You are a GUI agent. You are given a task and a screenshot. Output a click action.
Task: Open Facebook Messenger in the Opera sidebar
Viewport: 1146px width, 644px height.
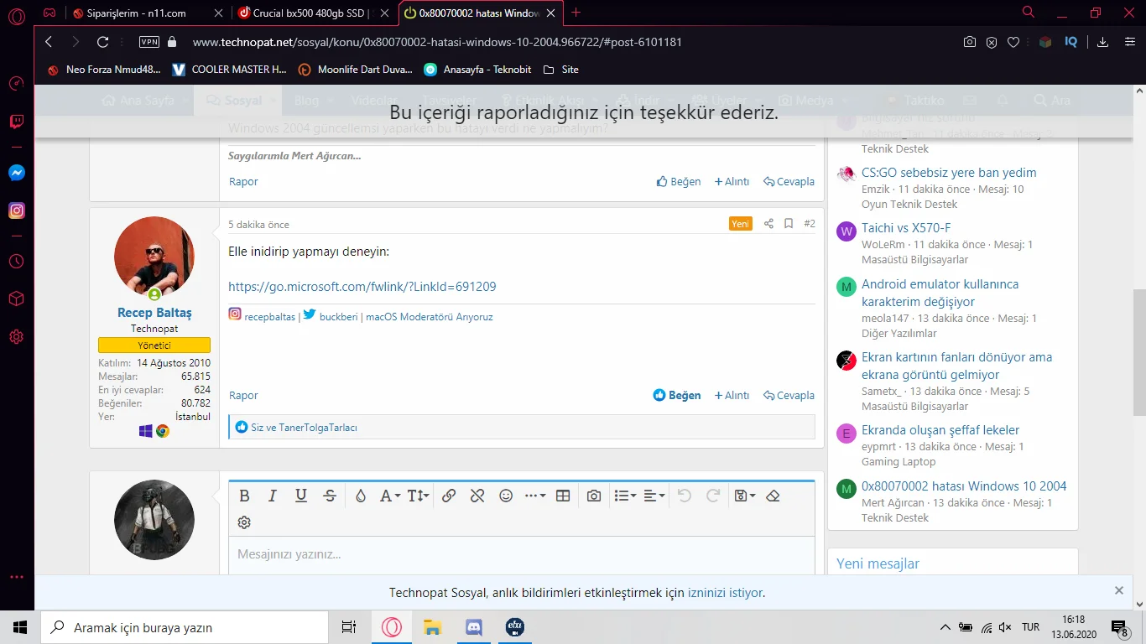(16, 172)
